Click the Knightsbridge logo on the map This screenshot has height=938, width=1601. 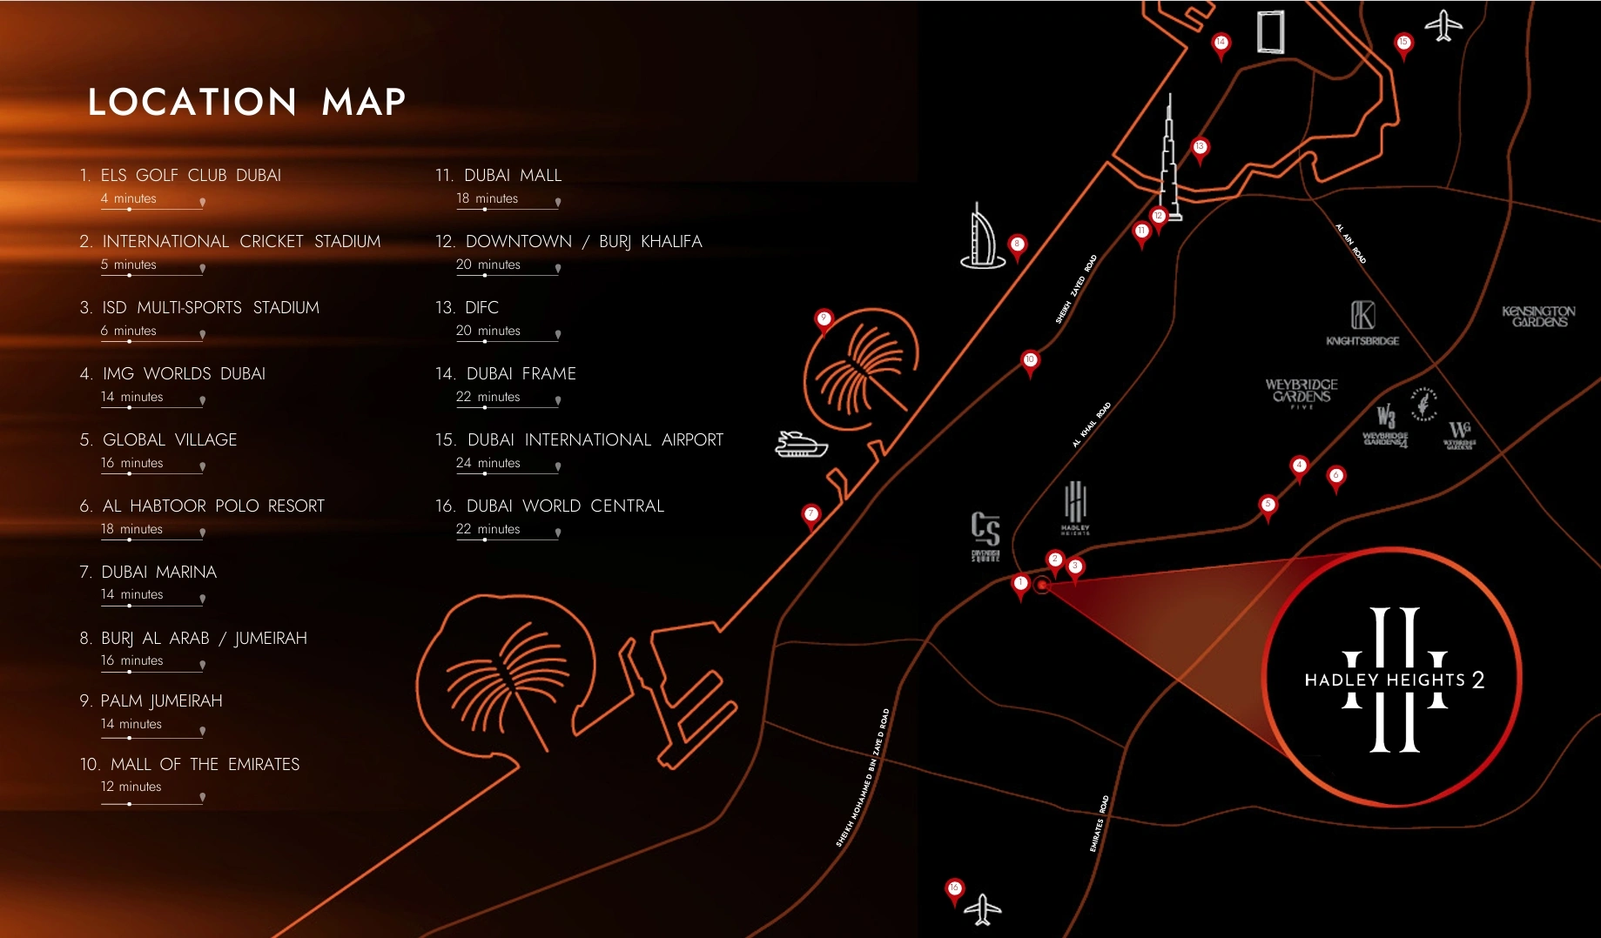pyautogui.click(x=1362, y=323)
